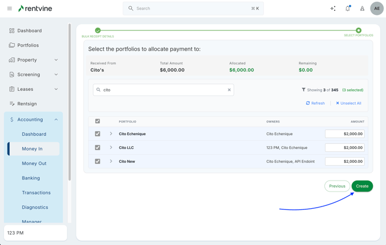Click the Bulk Receipt Details progress step
This screenshot has width=386, height=245.
pyautogui.click(x=98, y=30)
